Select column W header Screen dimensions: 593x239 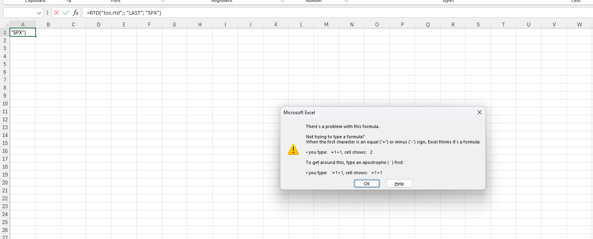[x=579, y=24]
